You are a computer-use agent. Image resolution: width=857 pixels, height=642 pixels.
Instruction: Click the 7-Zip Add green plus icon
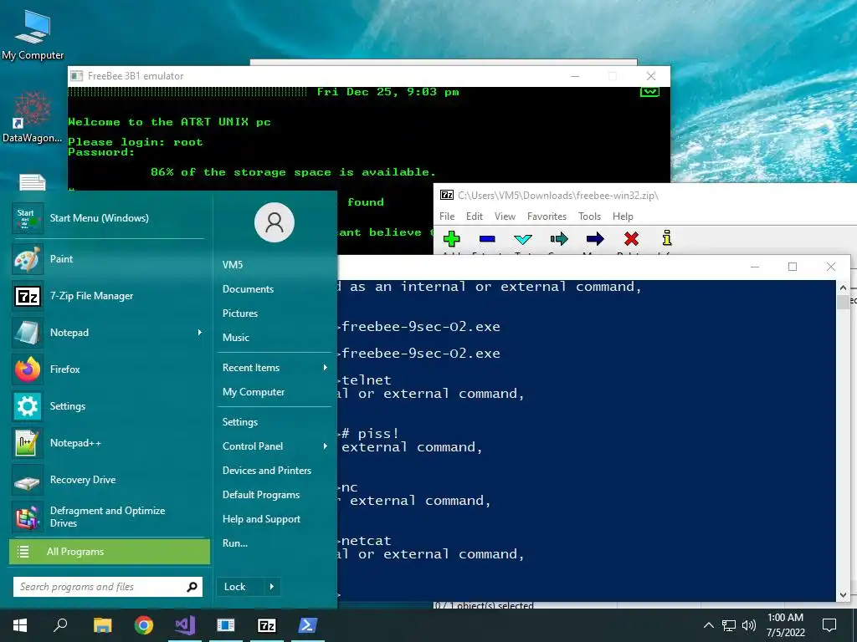pos(451,238)
